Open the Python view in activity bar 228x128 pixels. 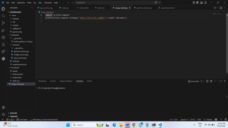pyautogui.click(x=3, y=59)
